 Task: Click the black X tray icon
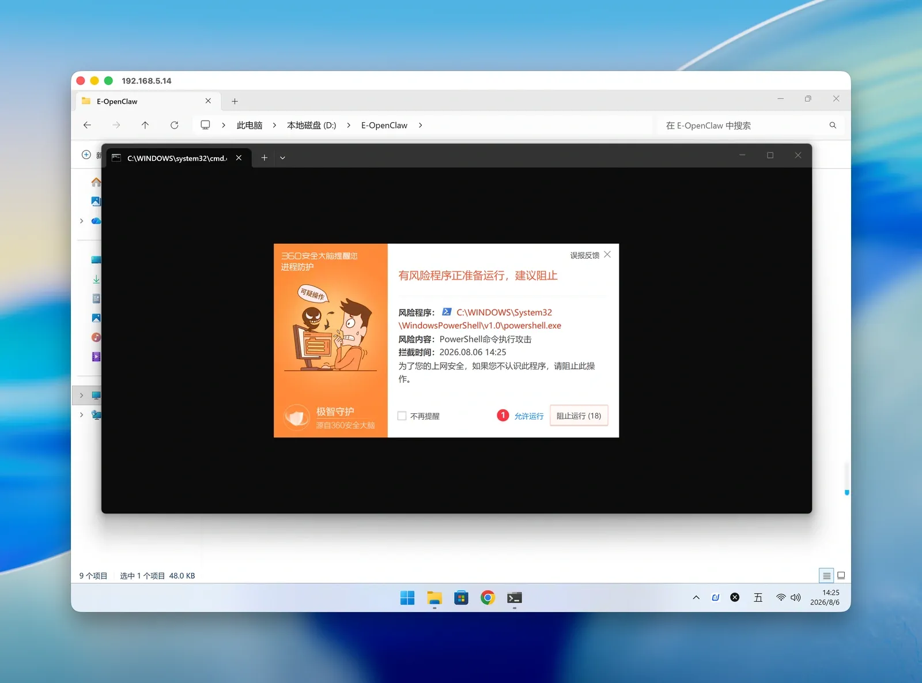[735, 598]
